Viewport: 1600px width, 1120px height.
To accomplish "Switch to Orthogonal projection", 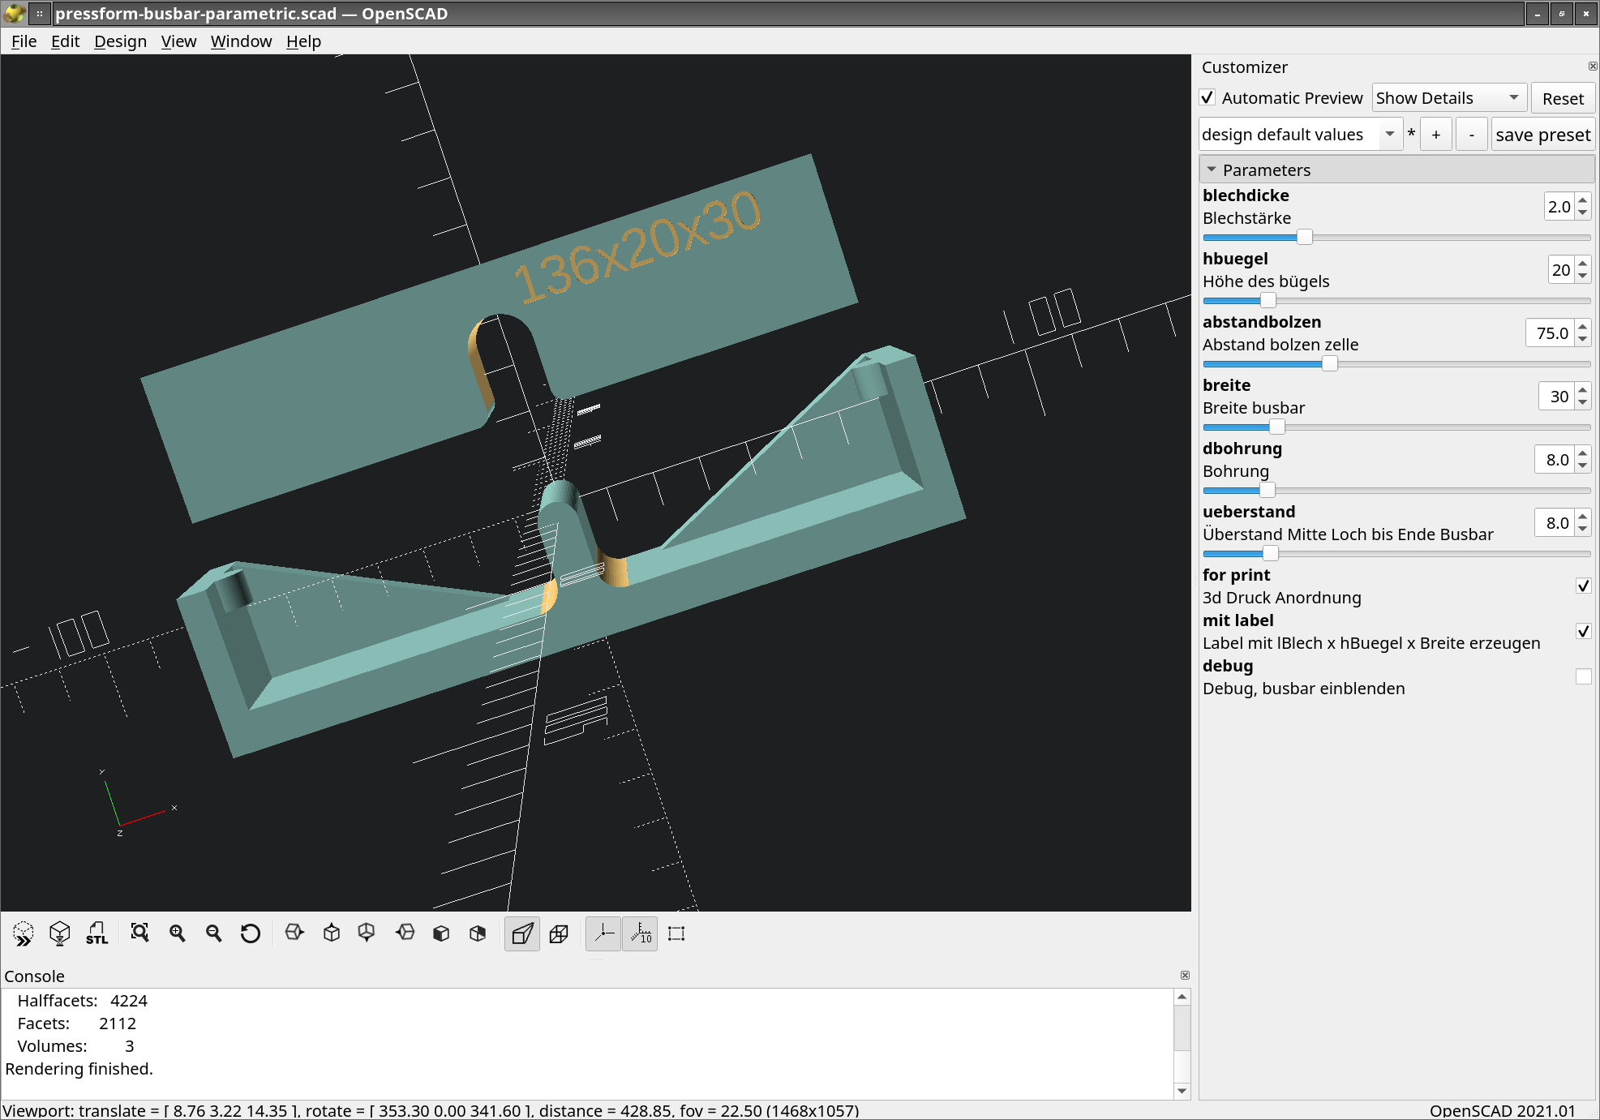I will click(559, 933).
